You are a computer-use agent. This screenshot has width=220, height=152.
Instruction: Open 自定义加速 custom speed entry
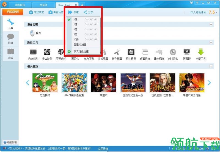pos(83,45)
